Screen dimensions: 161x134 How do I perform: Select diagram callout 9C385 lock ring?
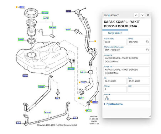[x=45, y=13]
